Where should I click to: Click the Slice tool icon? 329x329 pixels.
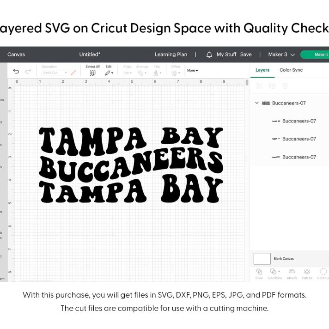coord(259,271)
